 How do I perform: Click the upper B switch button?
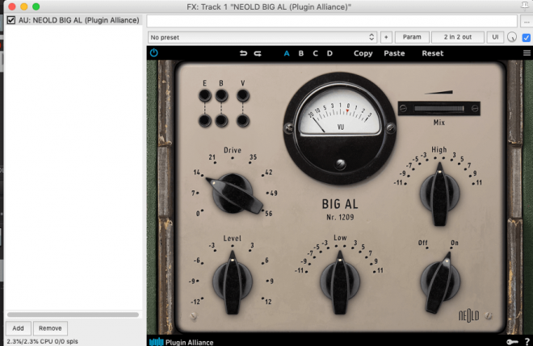[x=221, y=96]
